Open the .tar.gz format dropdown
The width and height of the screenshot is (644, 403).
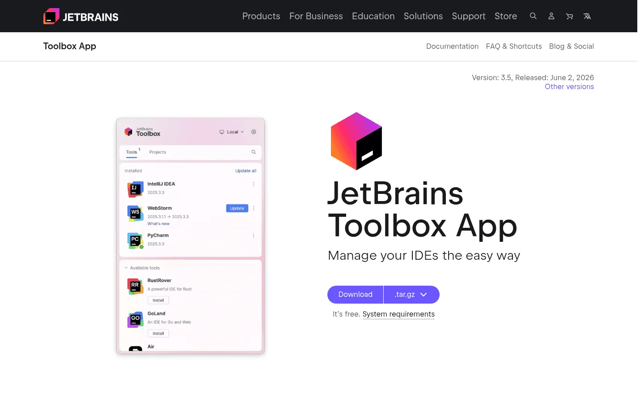click(411, 295)
